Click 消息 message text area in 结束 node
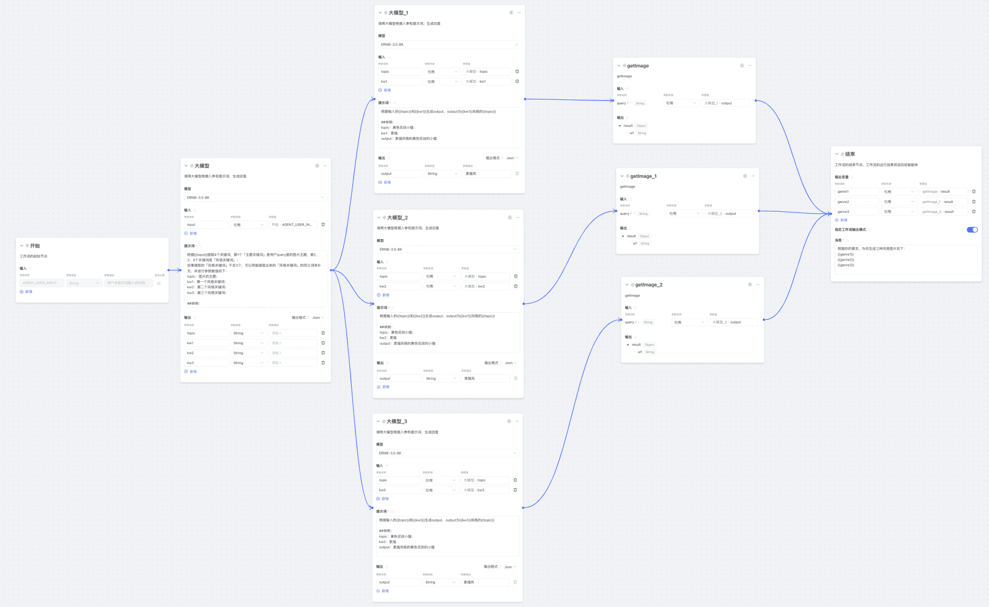The image size is (989, 607). pyautogui.click(x=906, y=260)
